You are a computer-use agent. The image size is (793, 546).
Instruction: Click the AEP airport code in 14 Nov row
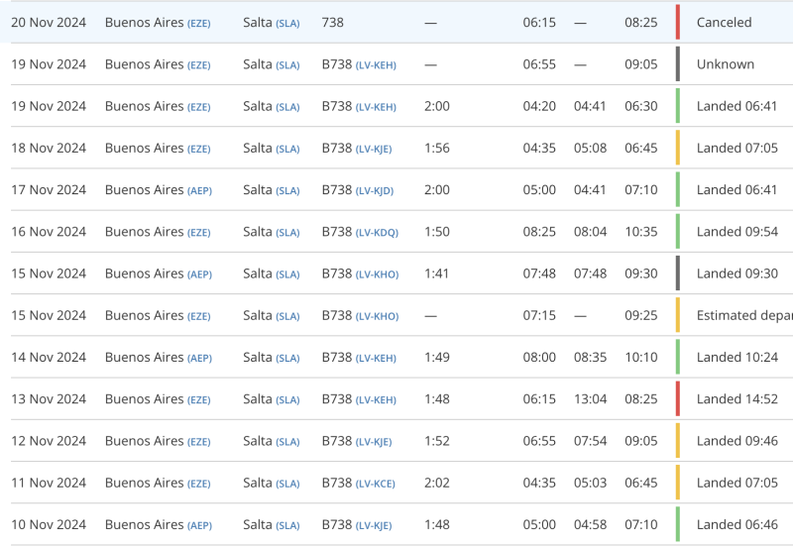click(x=199, y=358)
